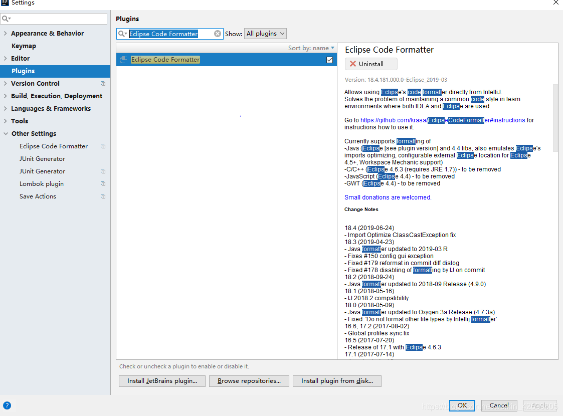Click 'Import Optimize ClassCastException fix' line
Screen dimensions: 563x416
pos(400,235)
